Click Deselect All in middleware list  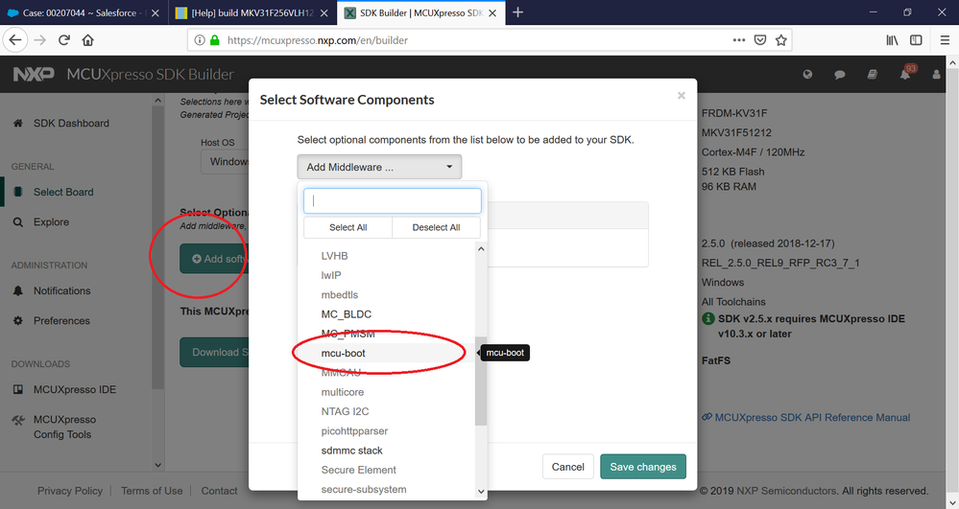[x=436, y=227]
